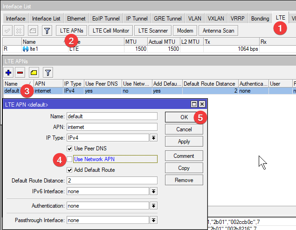
Task: Click Apply in the LTE APN dialog
Action: pos(184,142)
